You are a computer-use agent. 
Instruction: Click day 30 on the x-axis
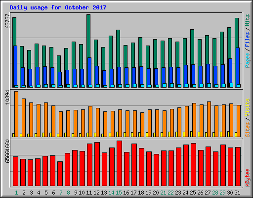click(230, 193)
